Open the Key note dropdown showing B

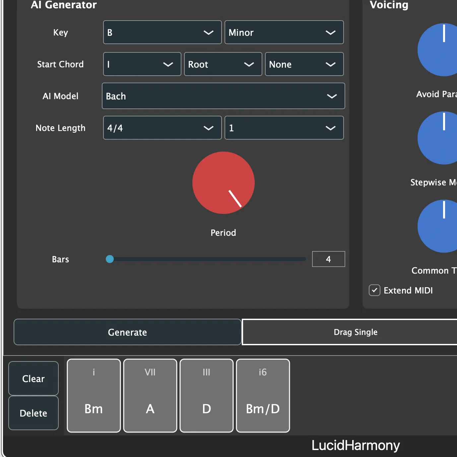coord(162,32)
